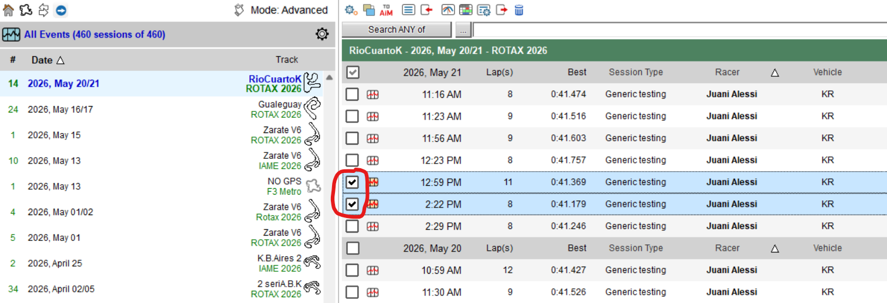Click Session Type header for May 21
887x303 pixels.
coord(636,72)
